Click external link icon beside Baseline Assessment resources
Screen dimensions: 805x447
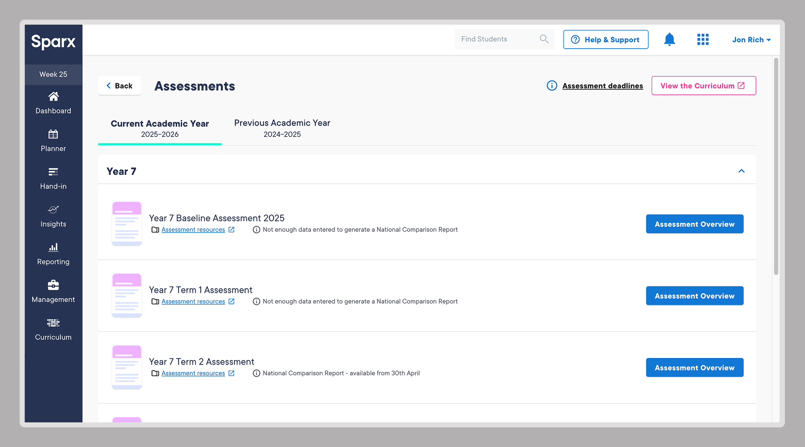point(231,229)
